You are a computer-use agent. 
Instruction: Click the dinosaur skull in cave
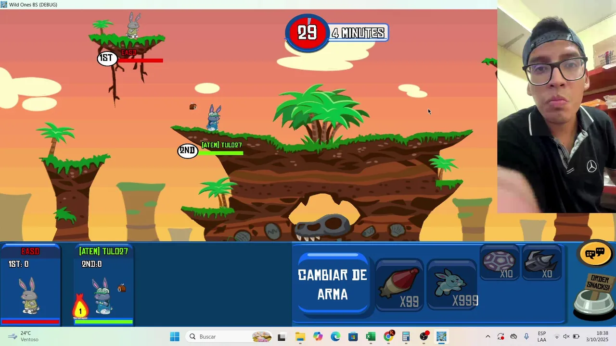[x=323, y=228]
